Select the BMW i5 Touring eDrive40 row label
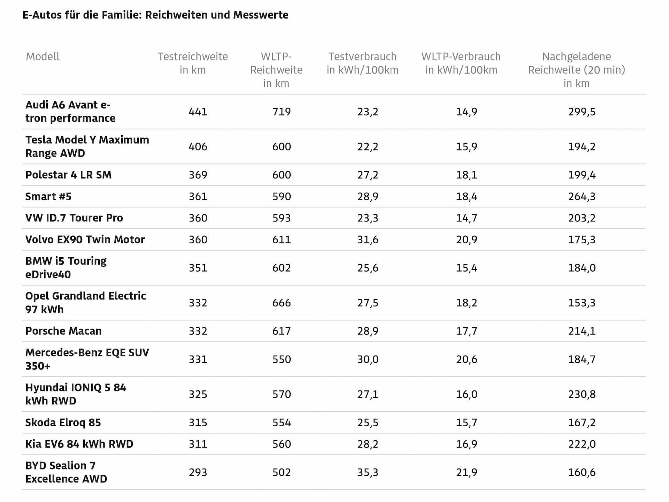Image resolution: width=669 pixels, height=502 pixels. pyautogui.click(x=66, y=268)
